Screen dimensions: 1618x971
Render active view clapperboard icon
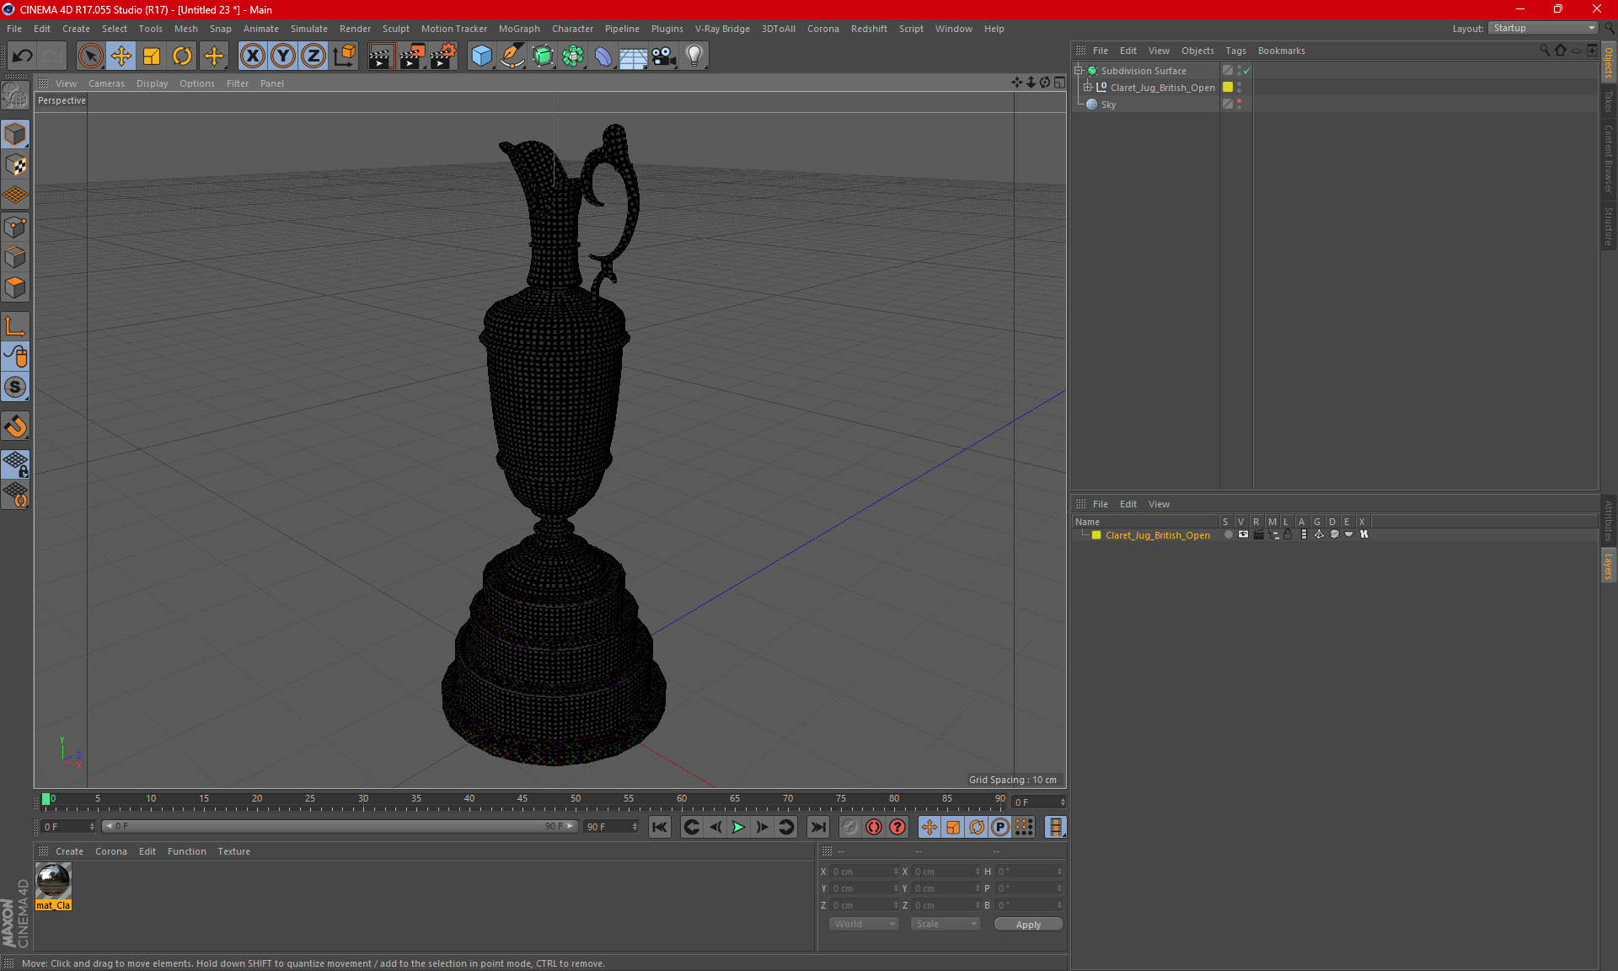pyautogui.click(x=381, y=56)
